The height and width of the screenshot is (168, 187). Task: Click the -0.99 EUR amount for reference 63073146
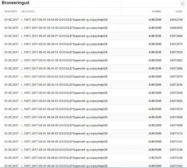(x=155, y=149)
